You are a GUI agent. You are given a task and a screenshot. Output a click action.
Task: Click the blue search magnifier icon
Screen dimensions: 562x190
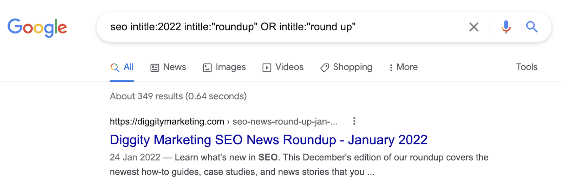[531, 27]
